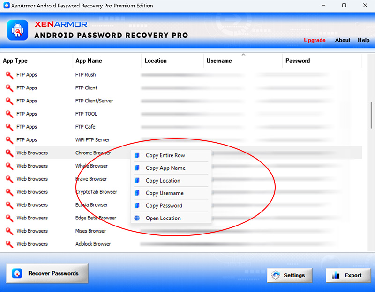Select the FTP TOOL row
Image resolution: width=375 pixels, height=292 pixels.
pyautogui.click(x=181, y=114)
